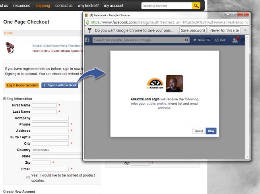260x194 pixels.
Task: Open the shipping menu item
Action: click(43, 6)
